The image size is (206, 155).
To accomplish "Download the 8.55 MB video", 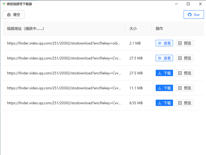I will [164, 103].
